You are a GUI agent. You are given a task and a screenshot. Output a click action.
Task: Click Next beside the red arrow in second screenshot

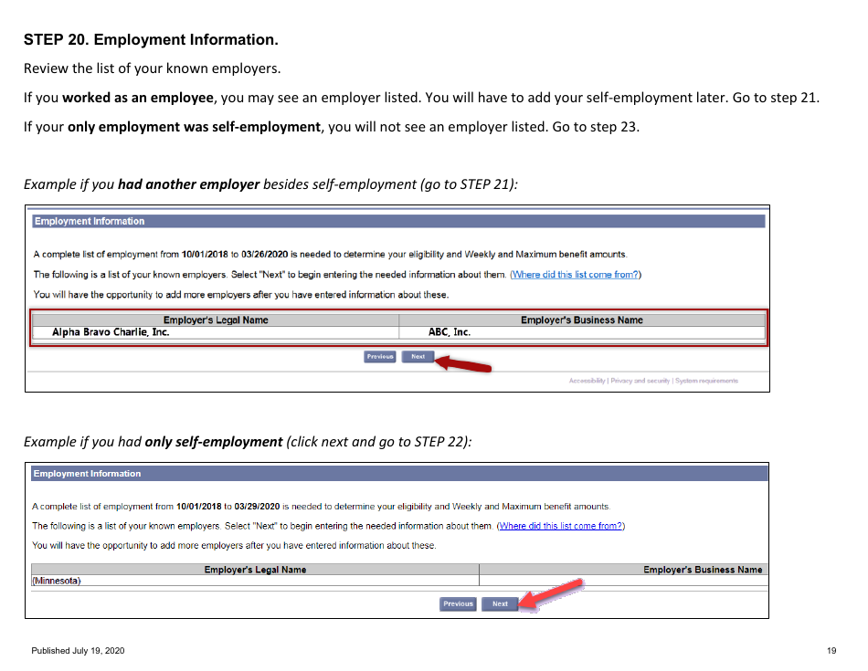point(500,603)
